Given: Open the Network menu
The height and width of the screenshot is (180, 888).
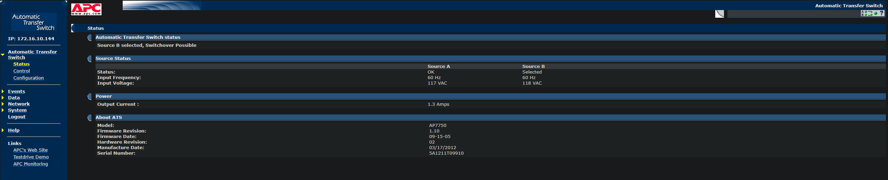Looking at the screenshot, I should pos(19,104).
